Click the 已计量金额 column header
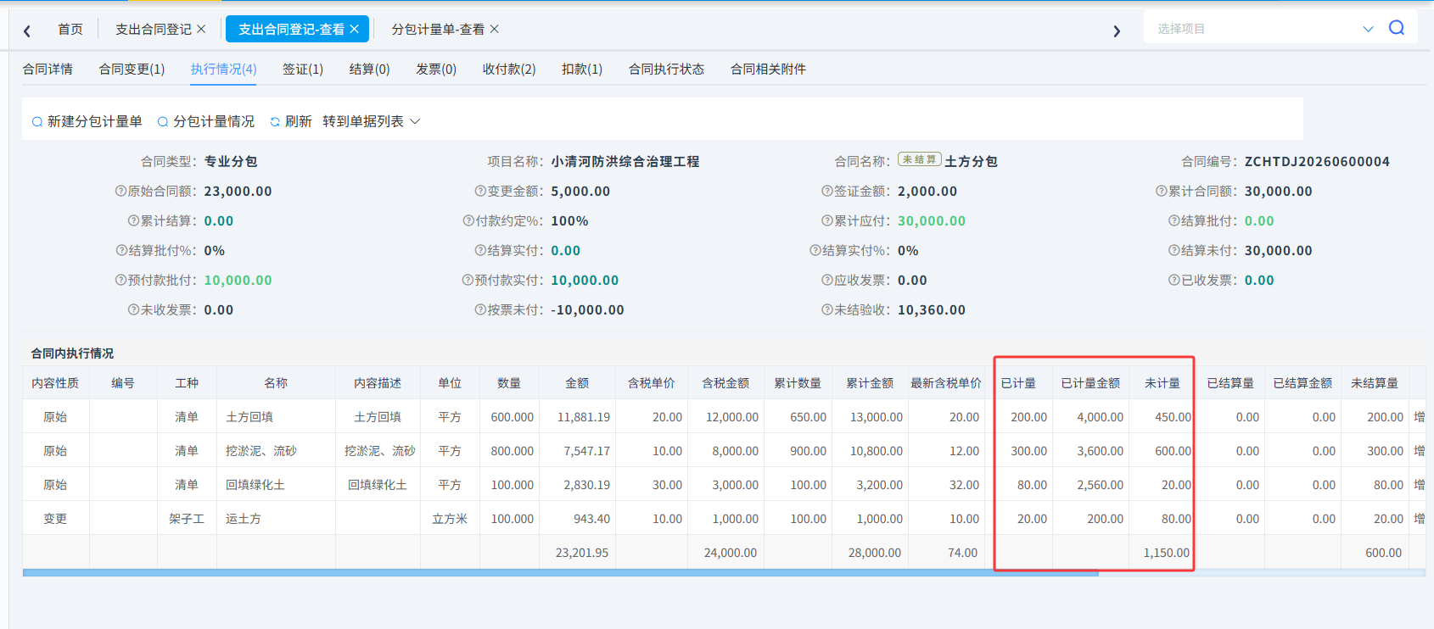The width and height of the screenshot is (1434, 629). tap(1090, 383)
